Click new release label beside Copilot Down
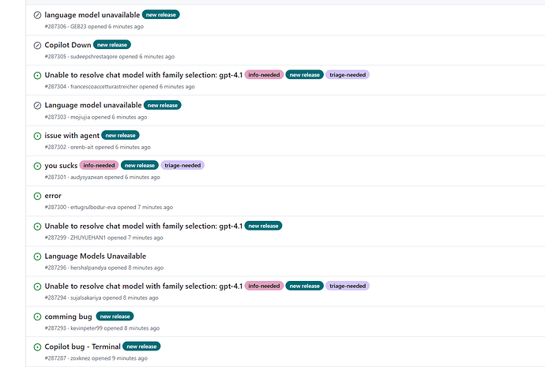Image resolution: width=545 pixels, height=367 pixels. pyautogui.click(x=112, y=45)
